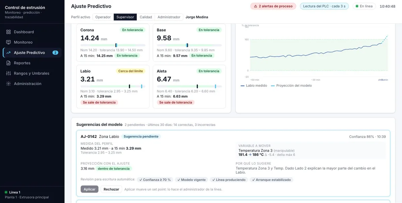Viewport: 402px width, 203px height.
Task: Click Confianza 86% · 10:39 text
Action: tap(367, 137)
